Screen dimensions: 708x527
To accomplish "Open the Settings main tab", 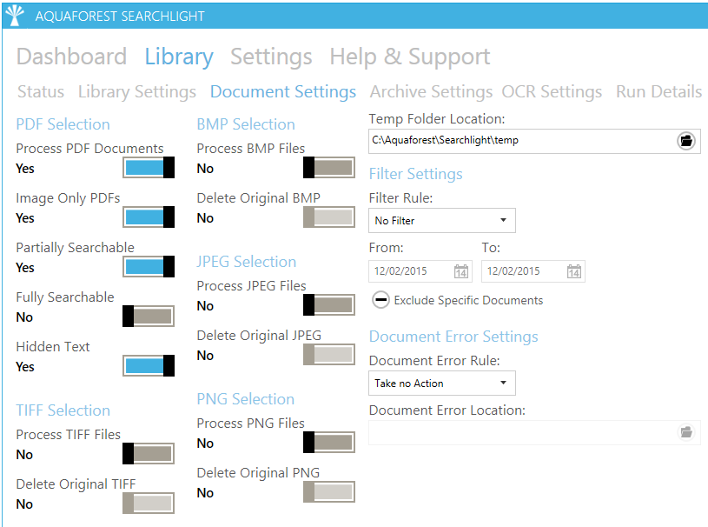I will click(x=271, y=57).
